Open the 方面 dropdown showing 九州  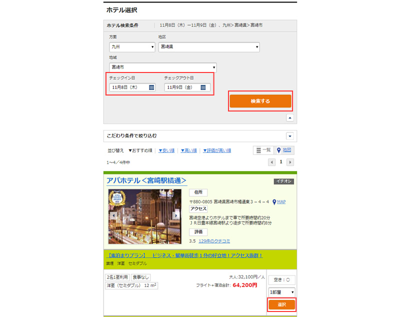coord(132,47)
